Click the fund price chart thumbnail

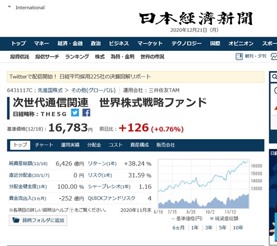[204, 184]
